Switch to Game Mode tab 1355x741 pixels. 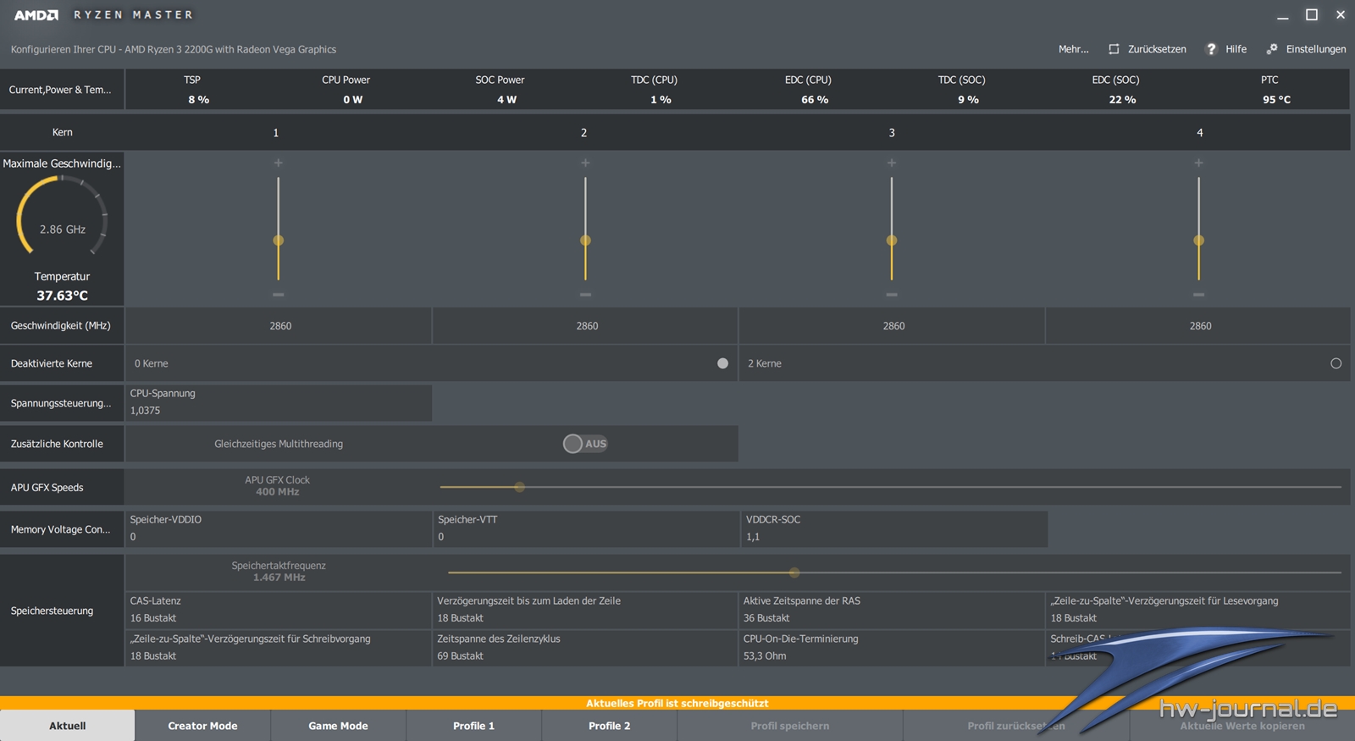click(338, 726)
